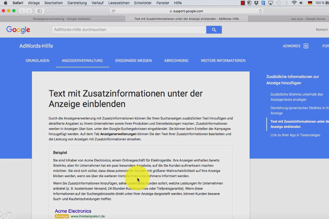Click the AdWords-Hilfe header title
329x219 pixels.
coord(36,46)
